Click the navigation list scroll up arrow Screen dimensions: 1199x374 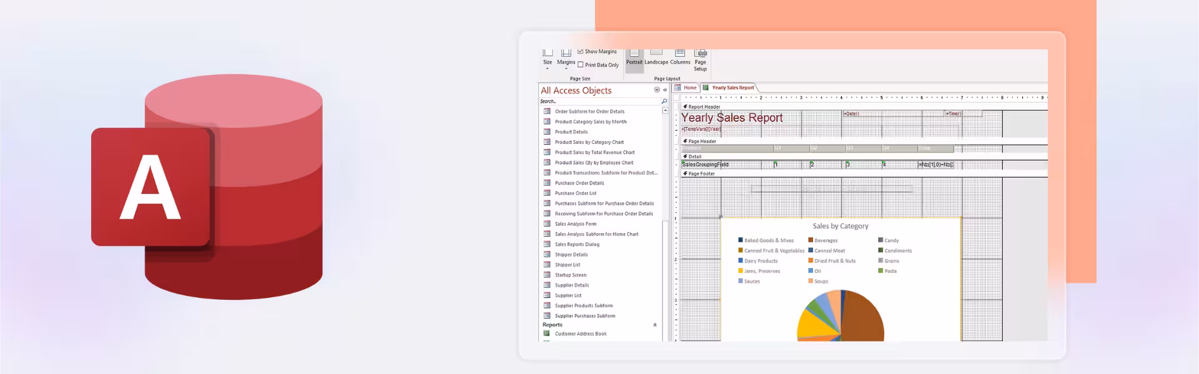tap(665, 110)
